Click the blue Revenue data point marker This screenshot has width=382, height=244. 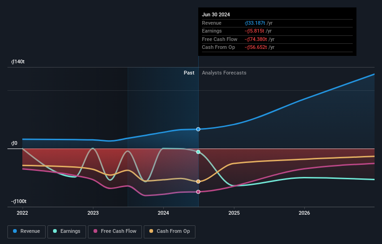click(x=198, y=129)
